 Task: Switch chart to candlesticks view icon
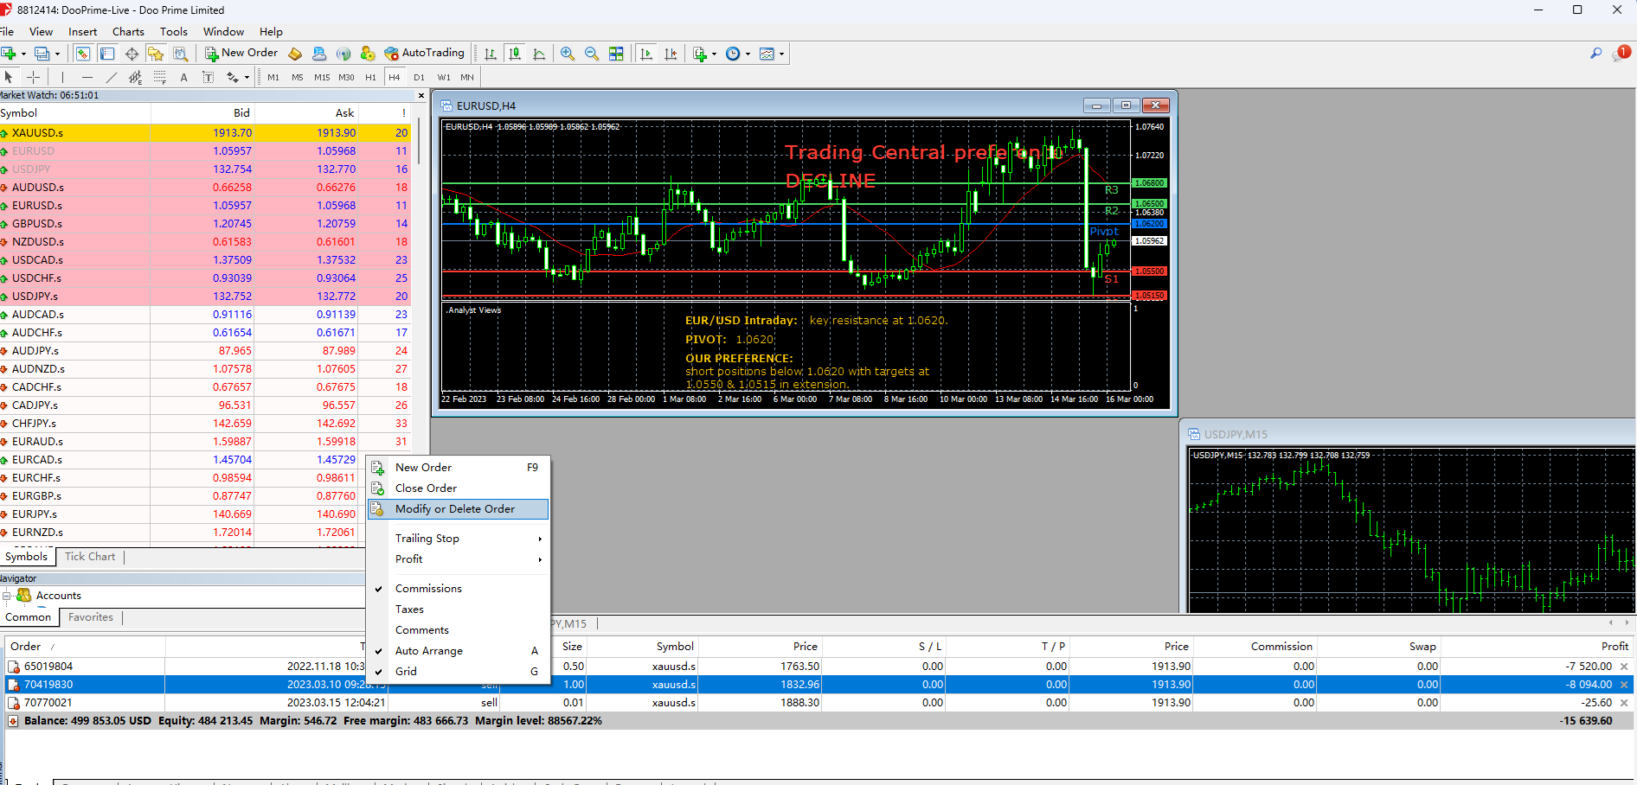pyautogui.click(x=515, y=54)
